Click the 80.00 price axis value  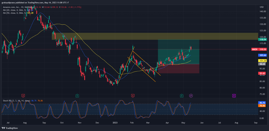[x=262, y=88]
